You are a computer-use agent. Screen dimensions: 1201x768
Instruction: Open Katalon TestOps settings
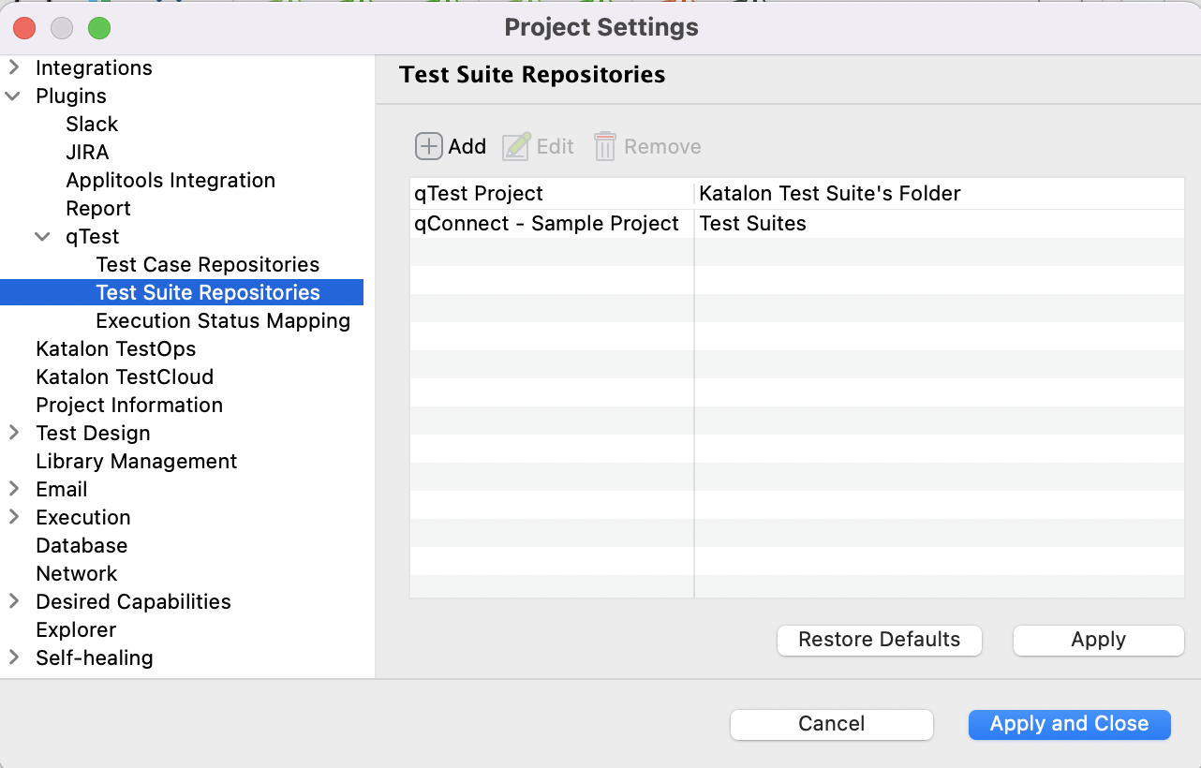click(x=115, y=348)
